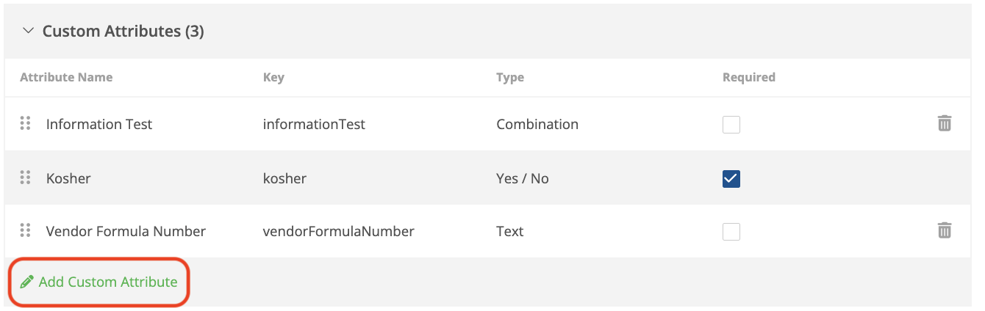
Task: Click the Type column header
Action: tap(510, 77)
